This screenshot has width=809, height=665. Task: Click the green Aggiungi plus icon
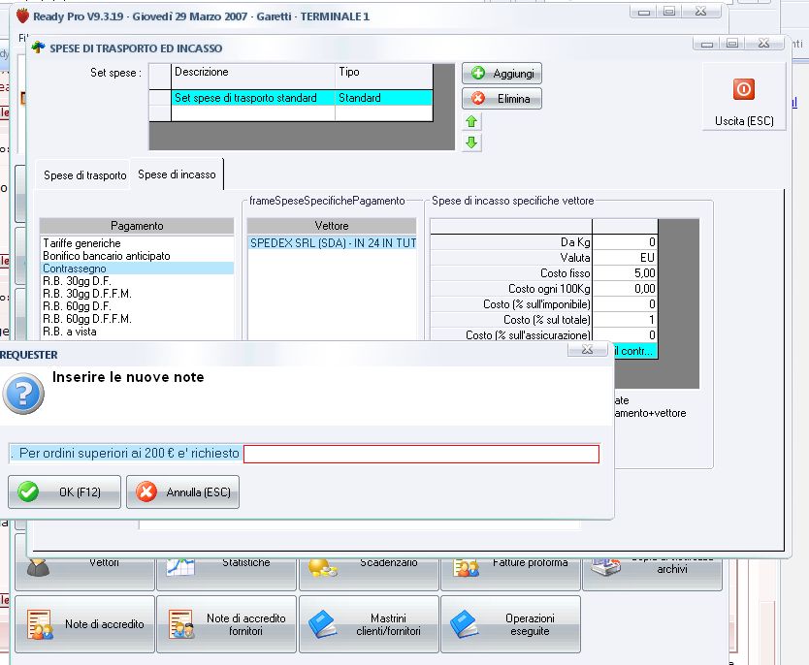[x=478, y=74]
